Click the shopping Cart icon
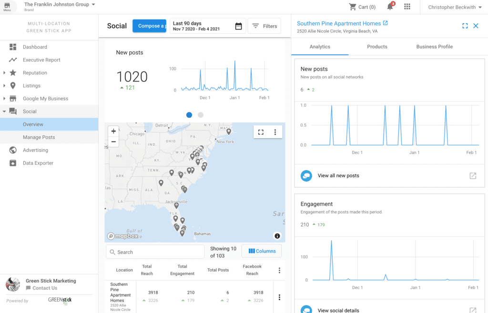This screenshot has height=313, width=488. pos(353,7)
